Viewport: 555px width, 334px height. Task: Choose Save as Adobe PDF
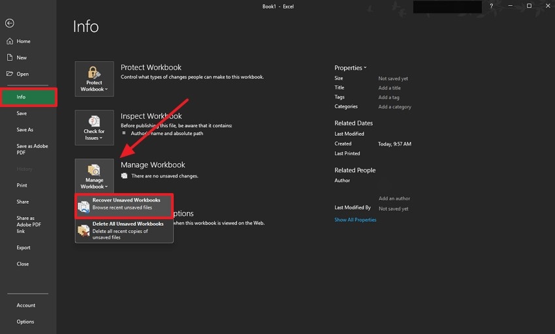coord(32,149)
